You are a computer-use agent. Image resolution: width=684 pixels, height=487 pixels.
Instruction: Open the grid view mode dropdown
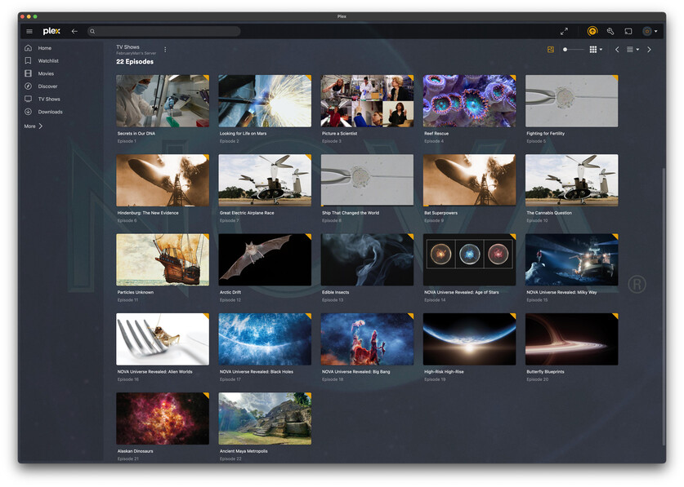click(596, 50)
